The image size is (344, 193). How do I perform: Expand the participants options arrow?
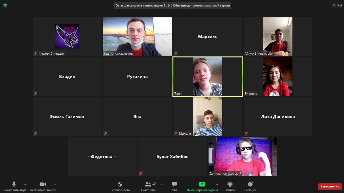click(162, 184)
